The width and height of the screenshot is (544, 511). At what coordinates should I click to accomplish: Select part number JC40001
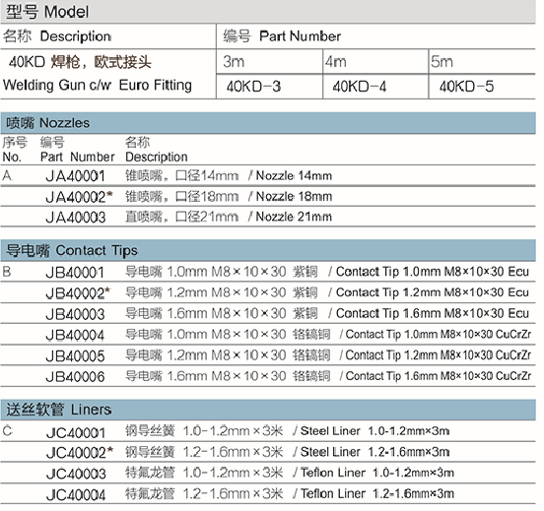click(76, 432)
